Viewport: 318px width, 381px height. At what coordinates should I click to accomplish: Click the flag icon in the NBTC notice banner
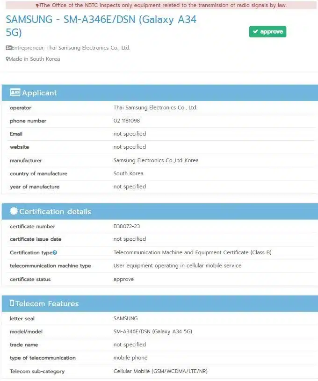coord(38,6)
